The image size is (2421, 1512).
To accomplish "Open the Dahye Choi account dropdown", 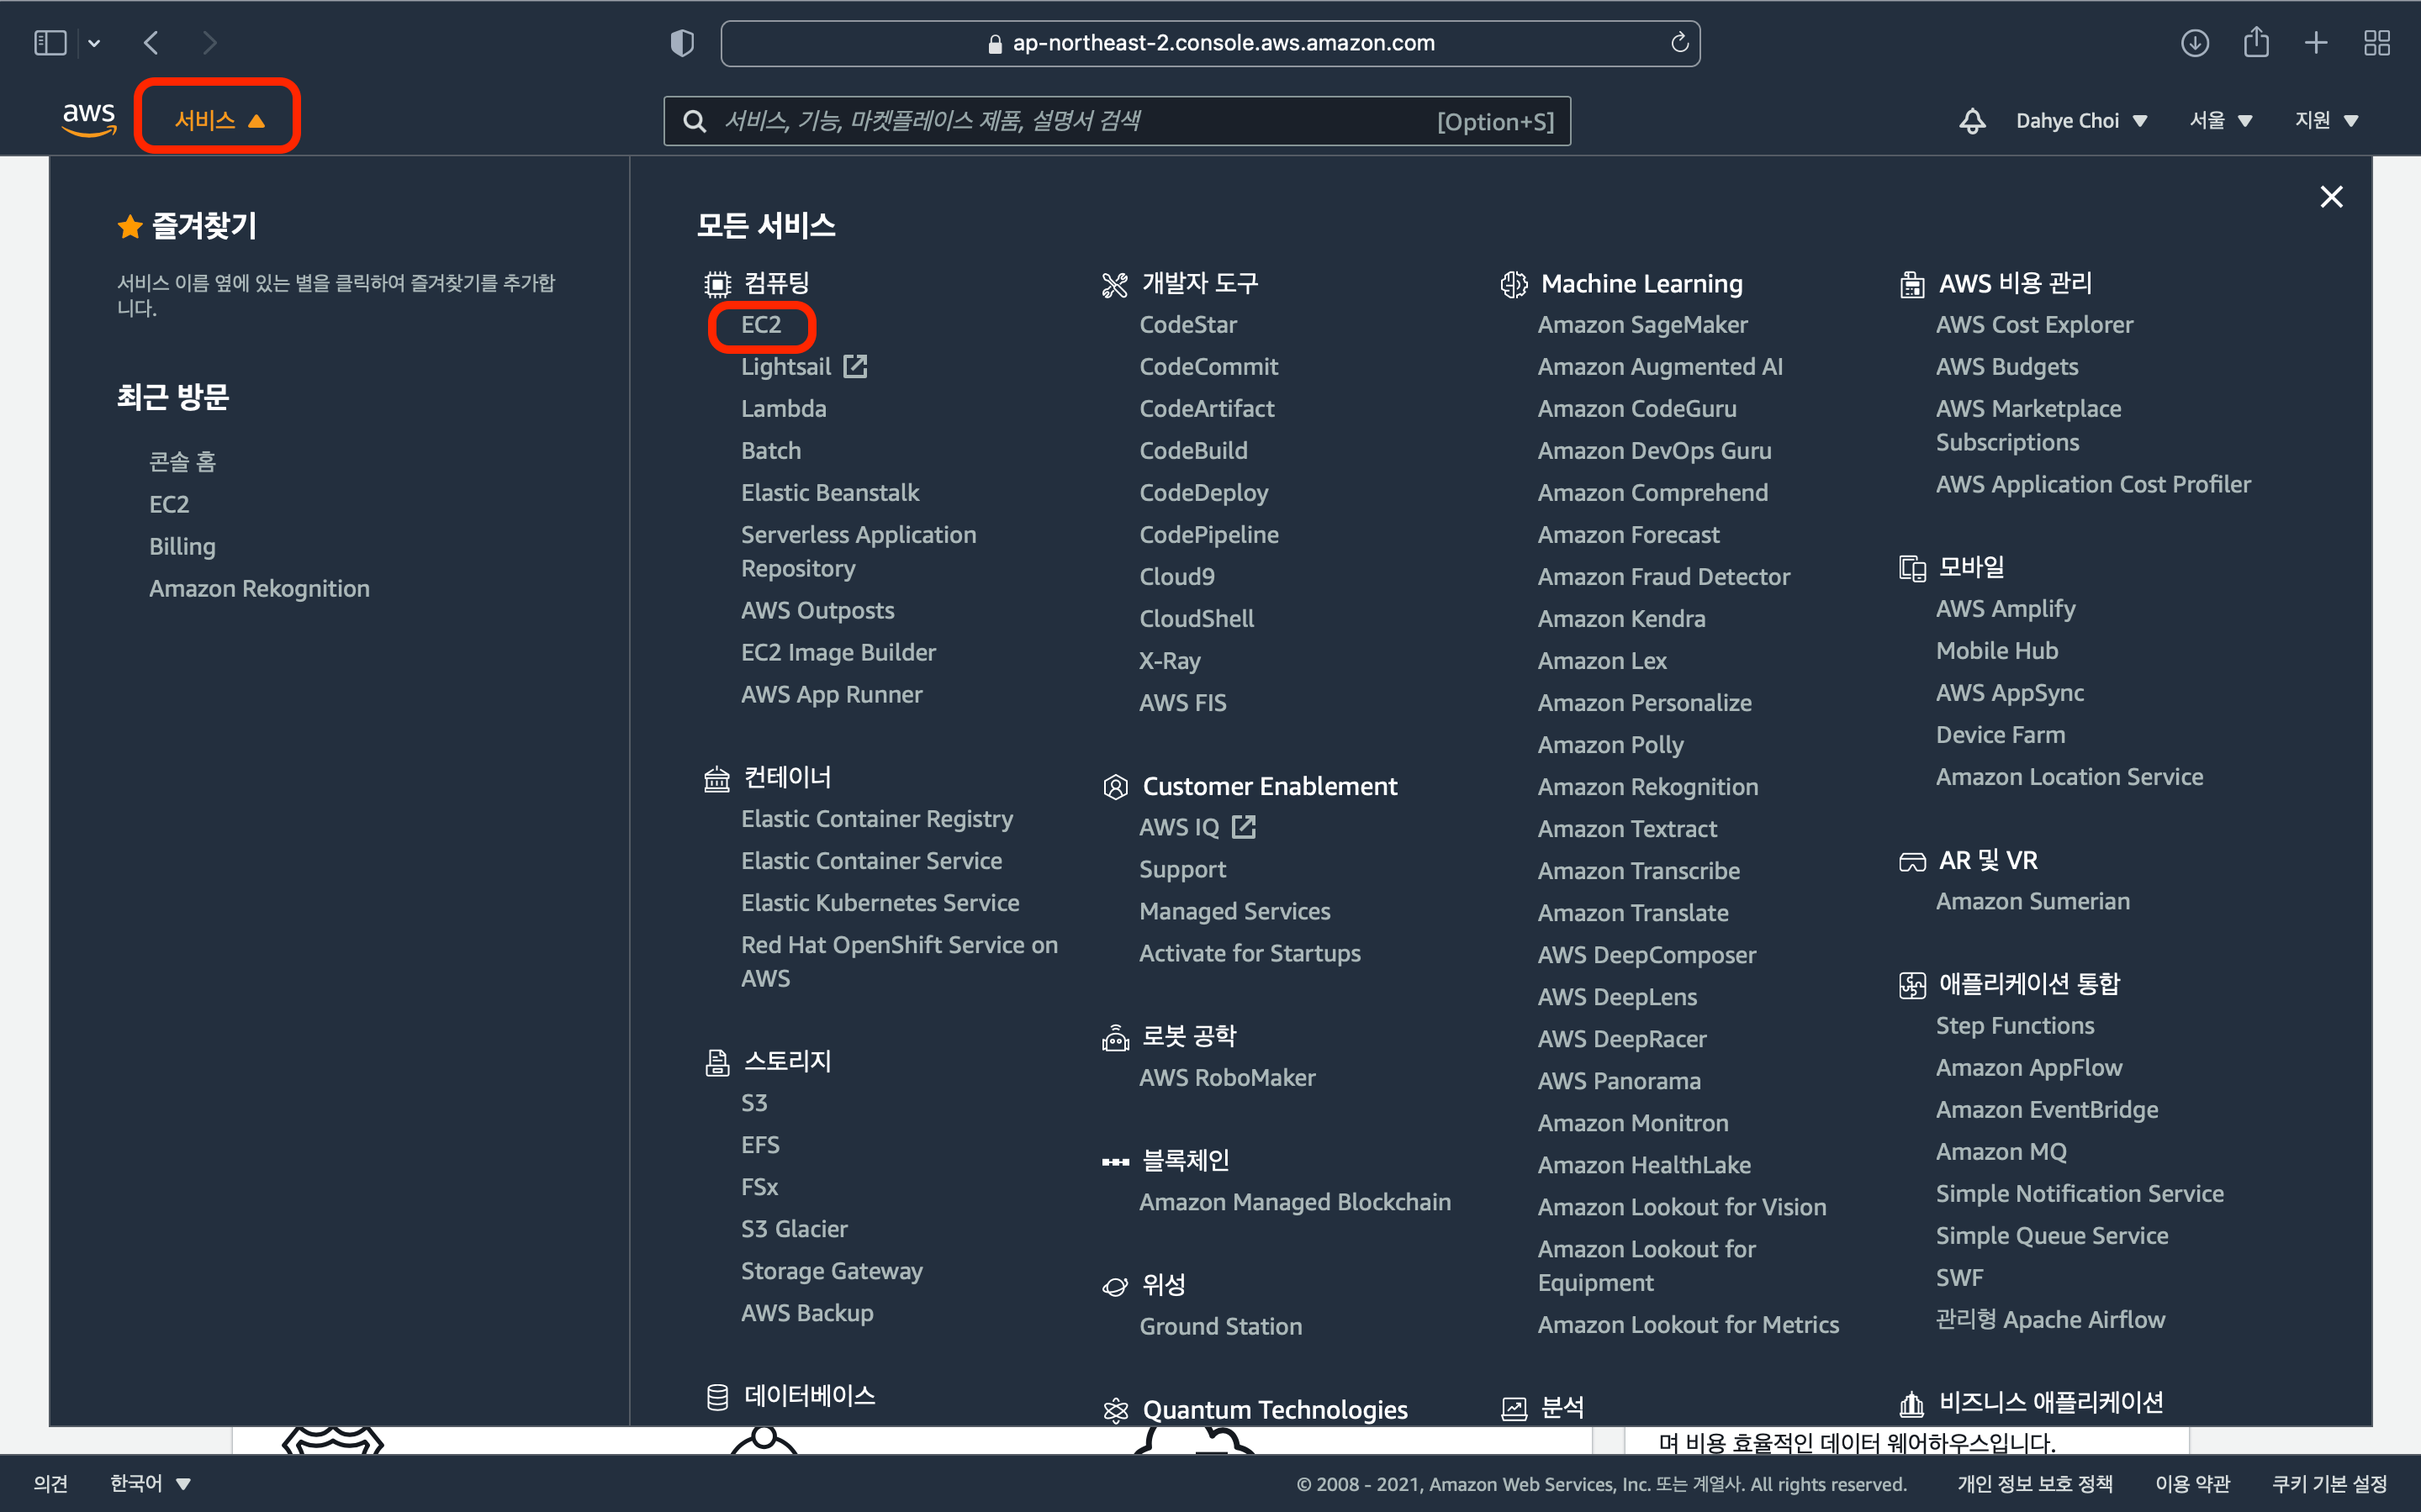I will coord(2081,121).
